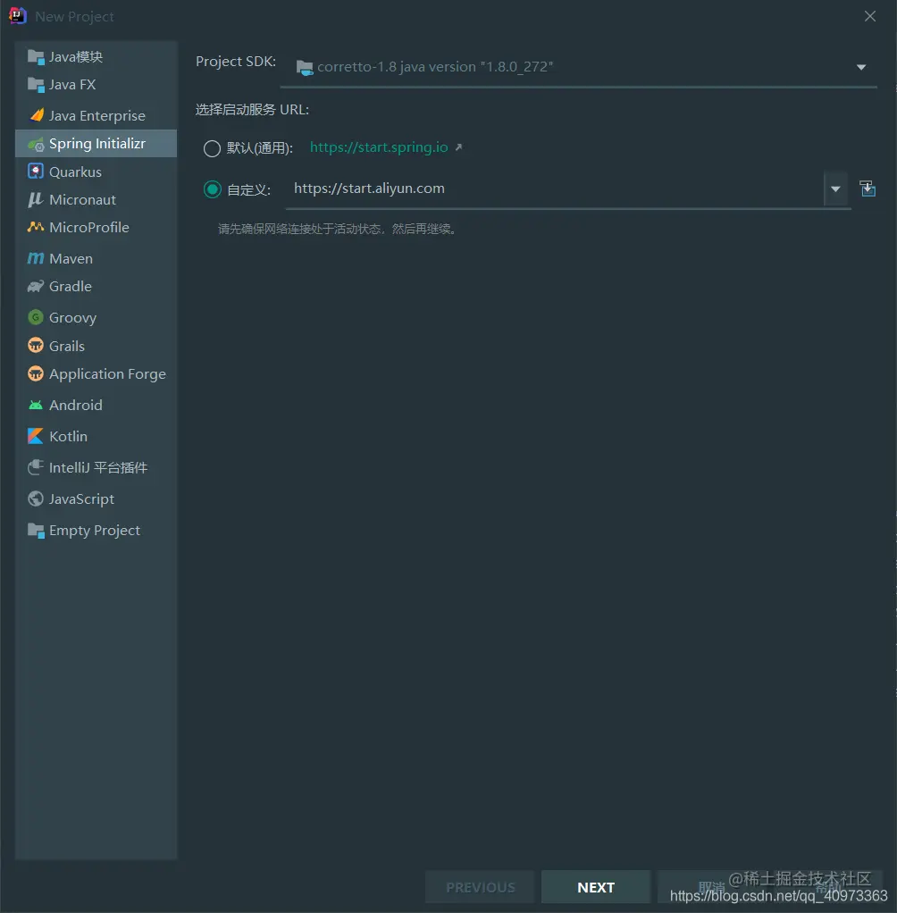Click the Java FX label text
Viewport: 897px width, 913px height.
pyautogui.click(x=72, y=85)
